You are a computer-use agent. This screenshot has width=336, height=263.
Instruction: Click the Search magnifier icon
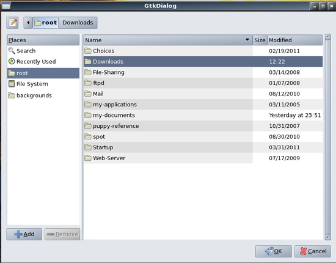click(12, 51)
